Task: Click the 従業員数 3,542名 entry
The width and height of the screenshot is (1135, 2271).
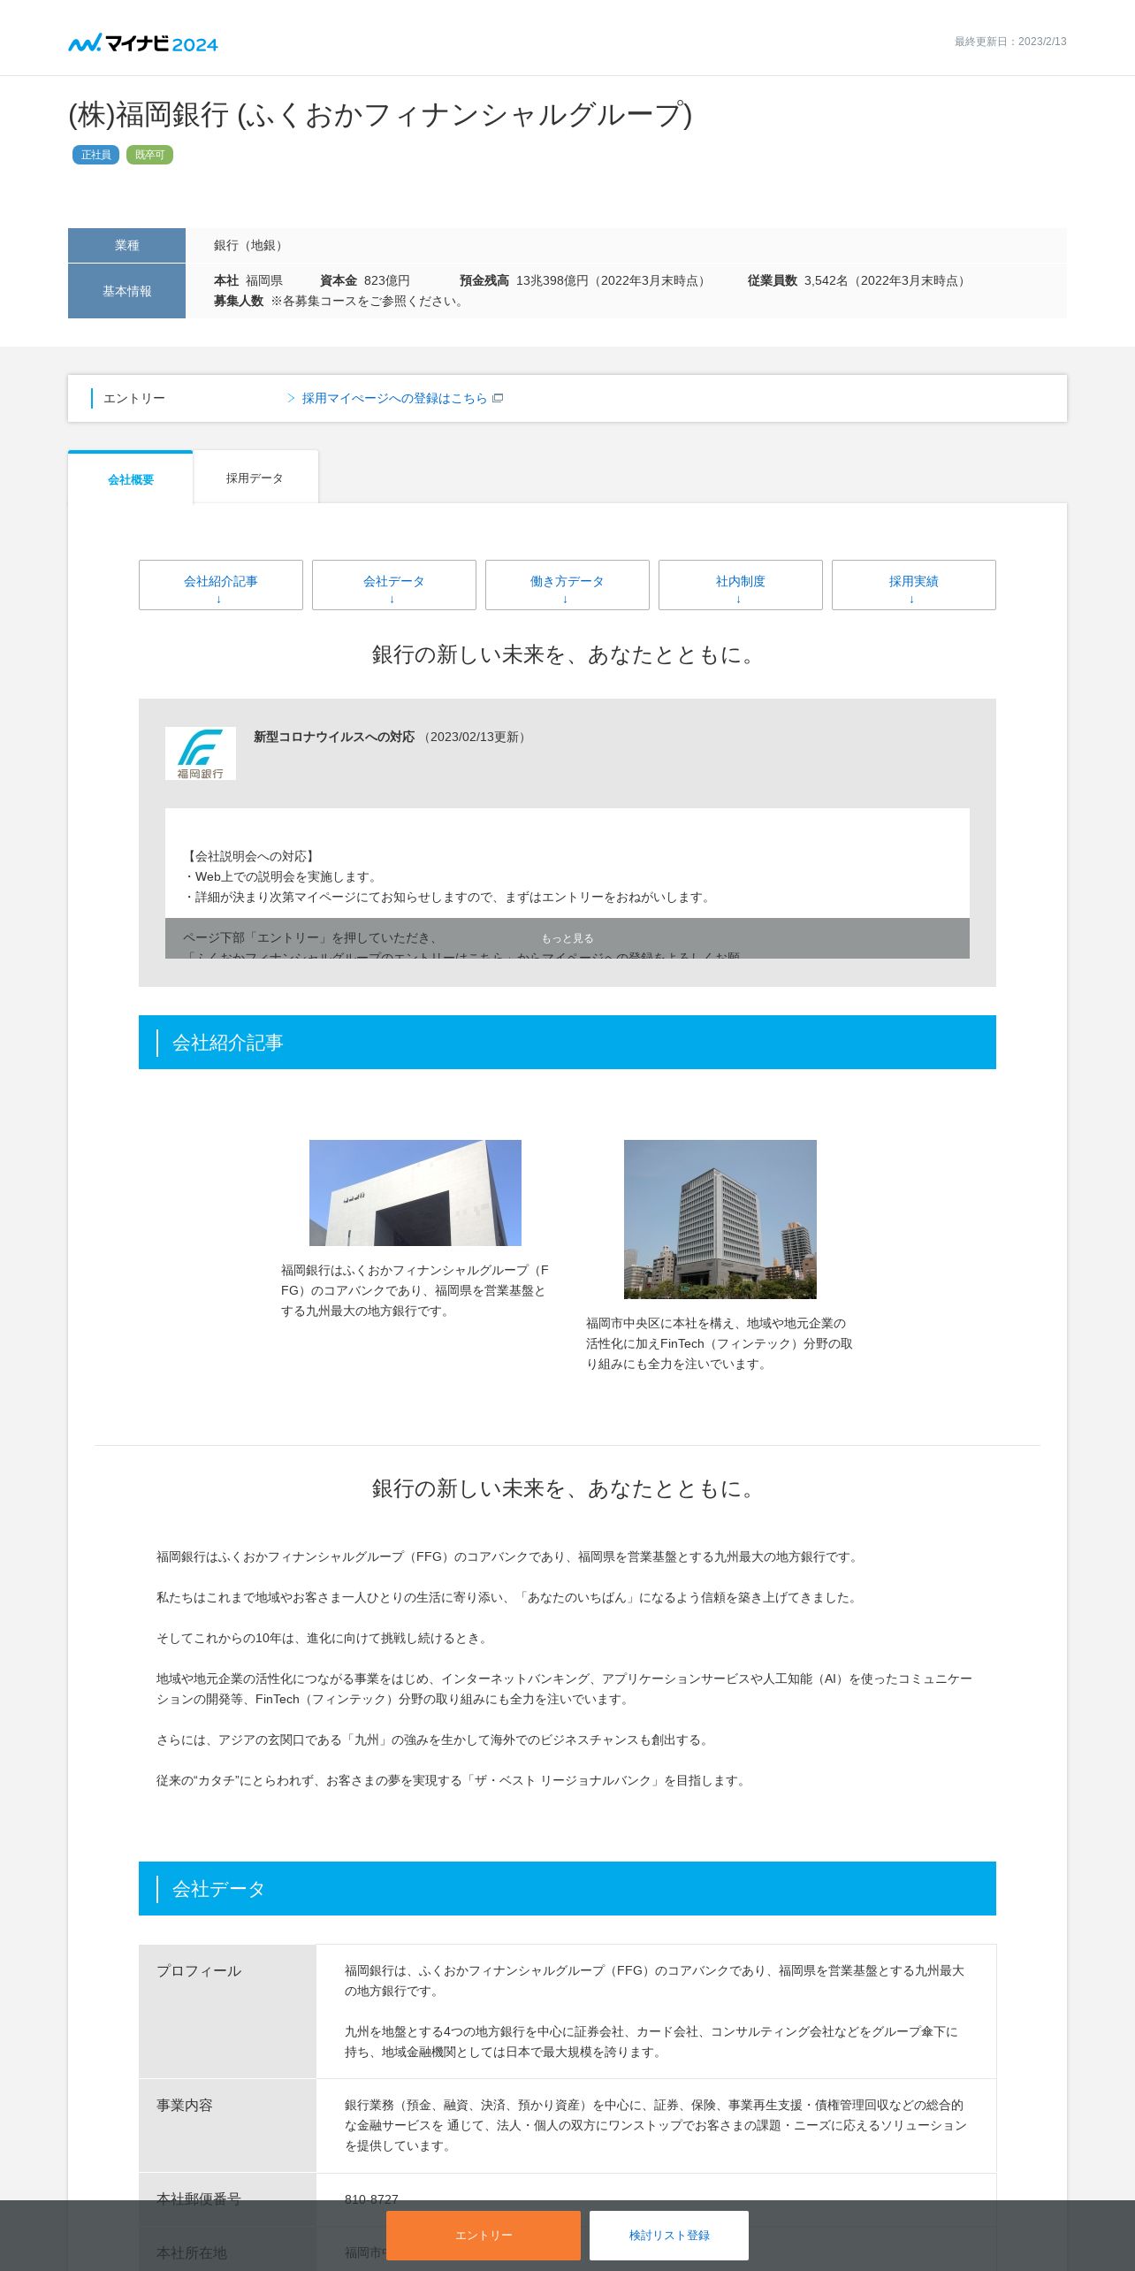Action: click(x=858, y=280)
